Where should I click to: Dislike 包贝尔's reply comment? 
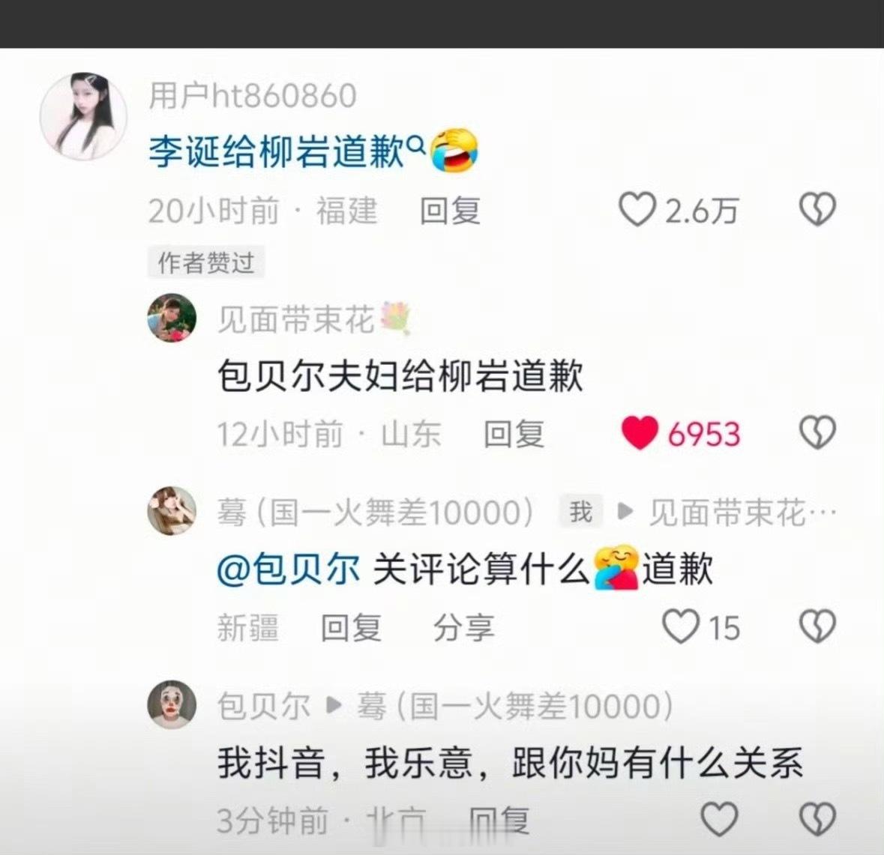pos(817,819)
